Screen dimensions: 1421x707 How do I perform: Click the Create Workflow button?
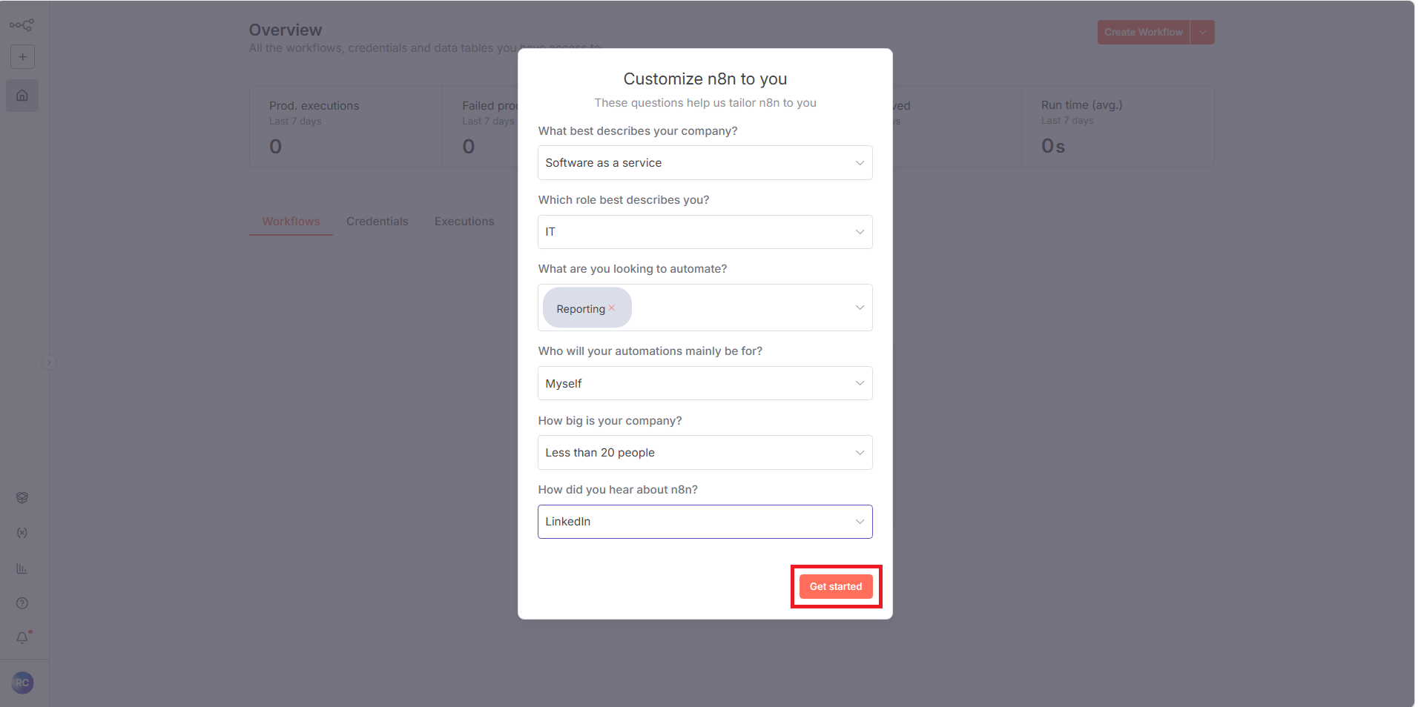pyautogui.click(x=1143, y=33)
